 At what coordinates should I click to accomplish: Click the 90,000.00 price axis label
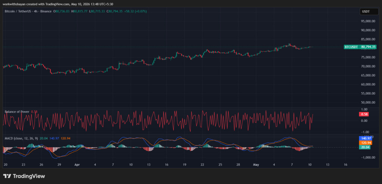[x=368, y=30]
